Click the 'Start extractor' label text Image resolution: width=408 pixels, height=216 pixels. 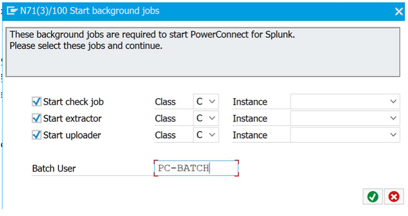(x=72, y=119)
